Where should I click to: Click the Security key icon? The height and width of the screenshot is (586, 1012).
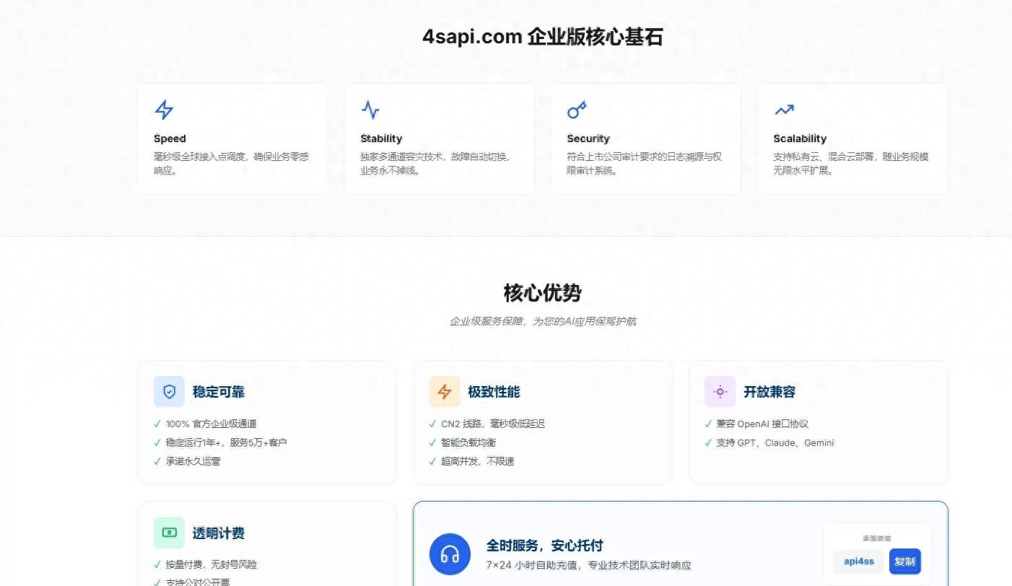(x=577, y=110)
